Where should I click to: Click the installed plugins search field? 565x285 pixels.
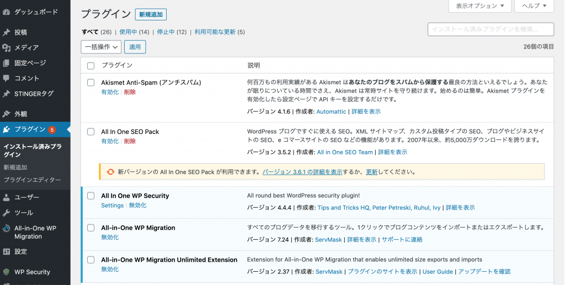[491, 30]
